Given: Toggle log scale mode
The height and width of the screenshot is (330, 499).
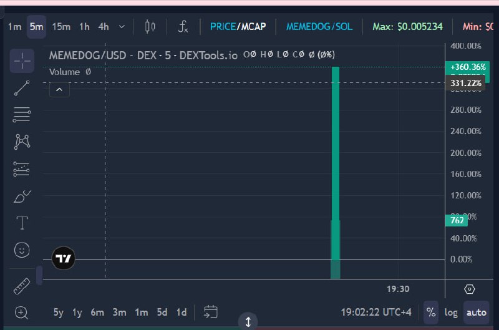Looking at the screenshot, I should pyautogui.click(x=451, y=313).
